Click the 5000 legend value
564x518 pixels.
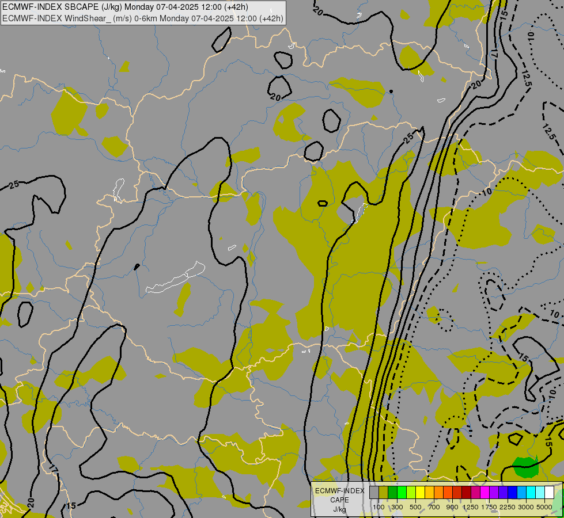coord(544,507)
